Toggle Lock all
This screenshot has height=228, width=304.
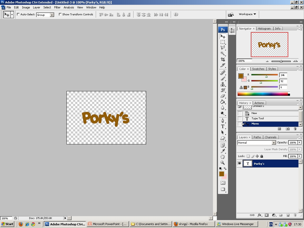262,156
